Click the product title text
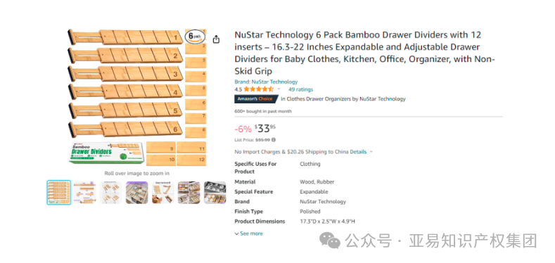Screen dimensions: 555x263 point(364,53)
